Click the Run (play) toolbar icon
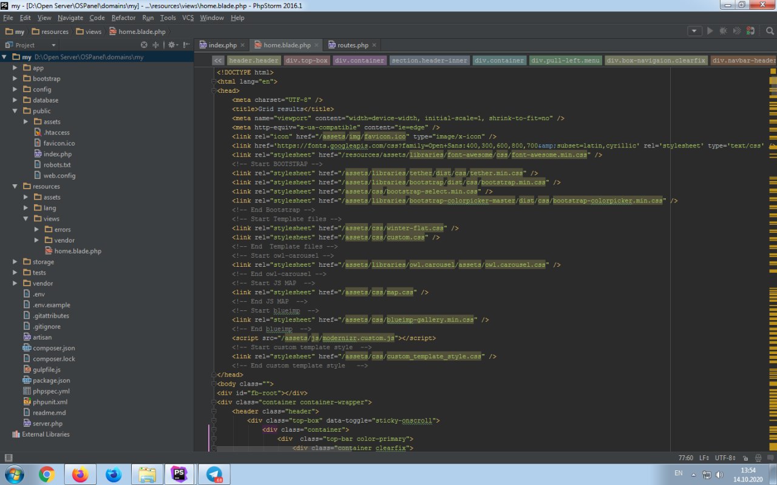 (x=710, y=31)
